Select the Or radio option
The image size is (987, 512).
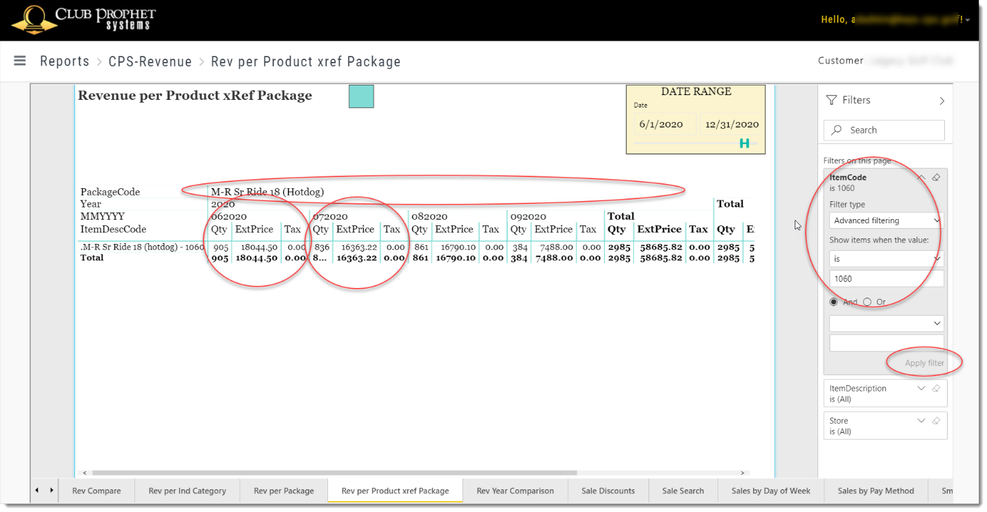point(867,302)
